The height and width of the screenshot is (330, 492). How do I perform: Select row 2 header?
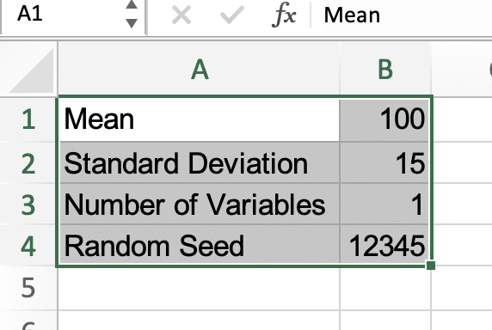pos(28,162)
